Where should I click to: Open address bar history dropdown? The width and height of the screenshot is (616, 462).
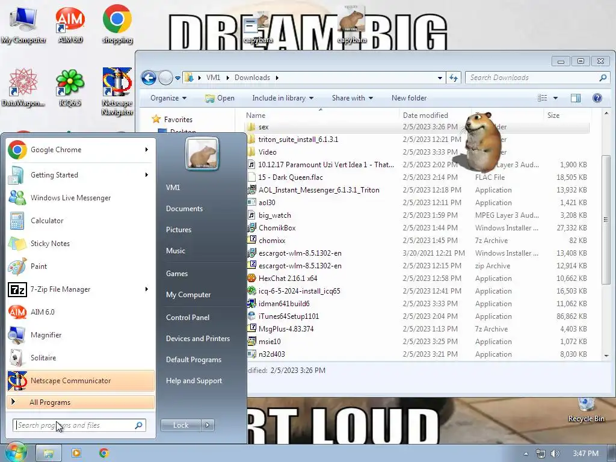pos(440,78)
